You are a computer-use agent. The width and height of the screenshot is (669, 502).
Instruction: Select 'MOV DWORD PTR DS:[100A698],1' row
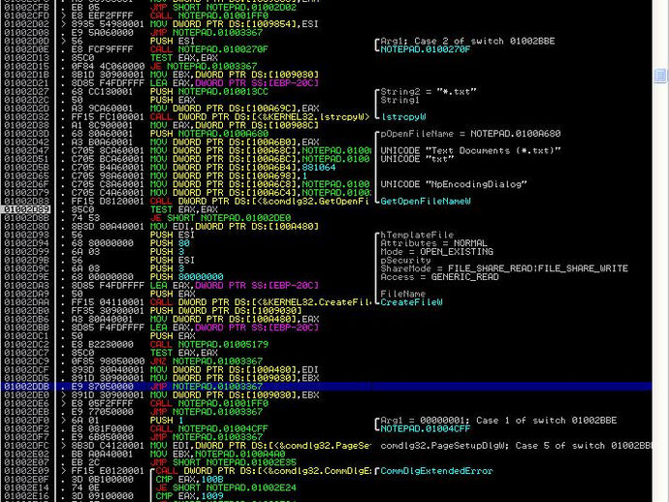click(x=229, y=175)
